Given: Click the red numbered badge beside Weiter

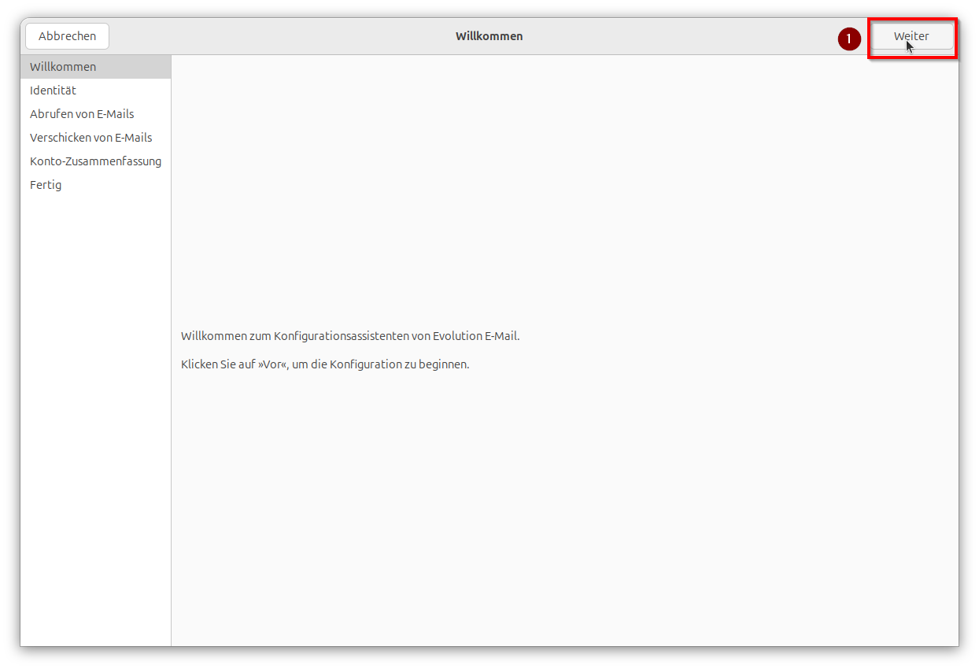Looking at the screenshot, I should (849, 38).
